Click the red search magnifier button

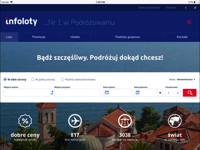[189, 93]
